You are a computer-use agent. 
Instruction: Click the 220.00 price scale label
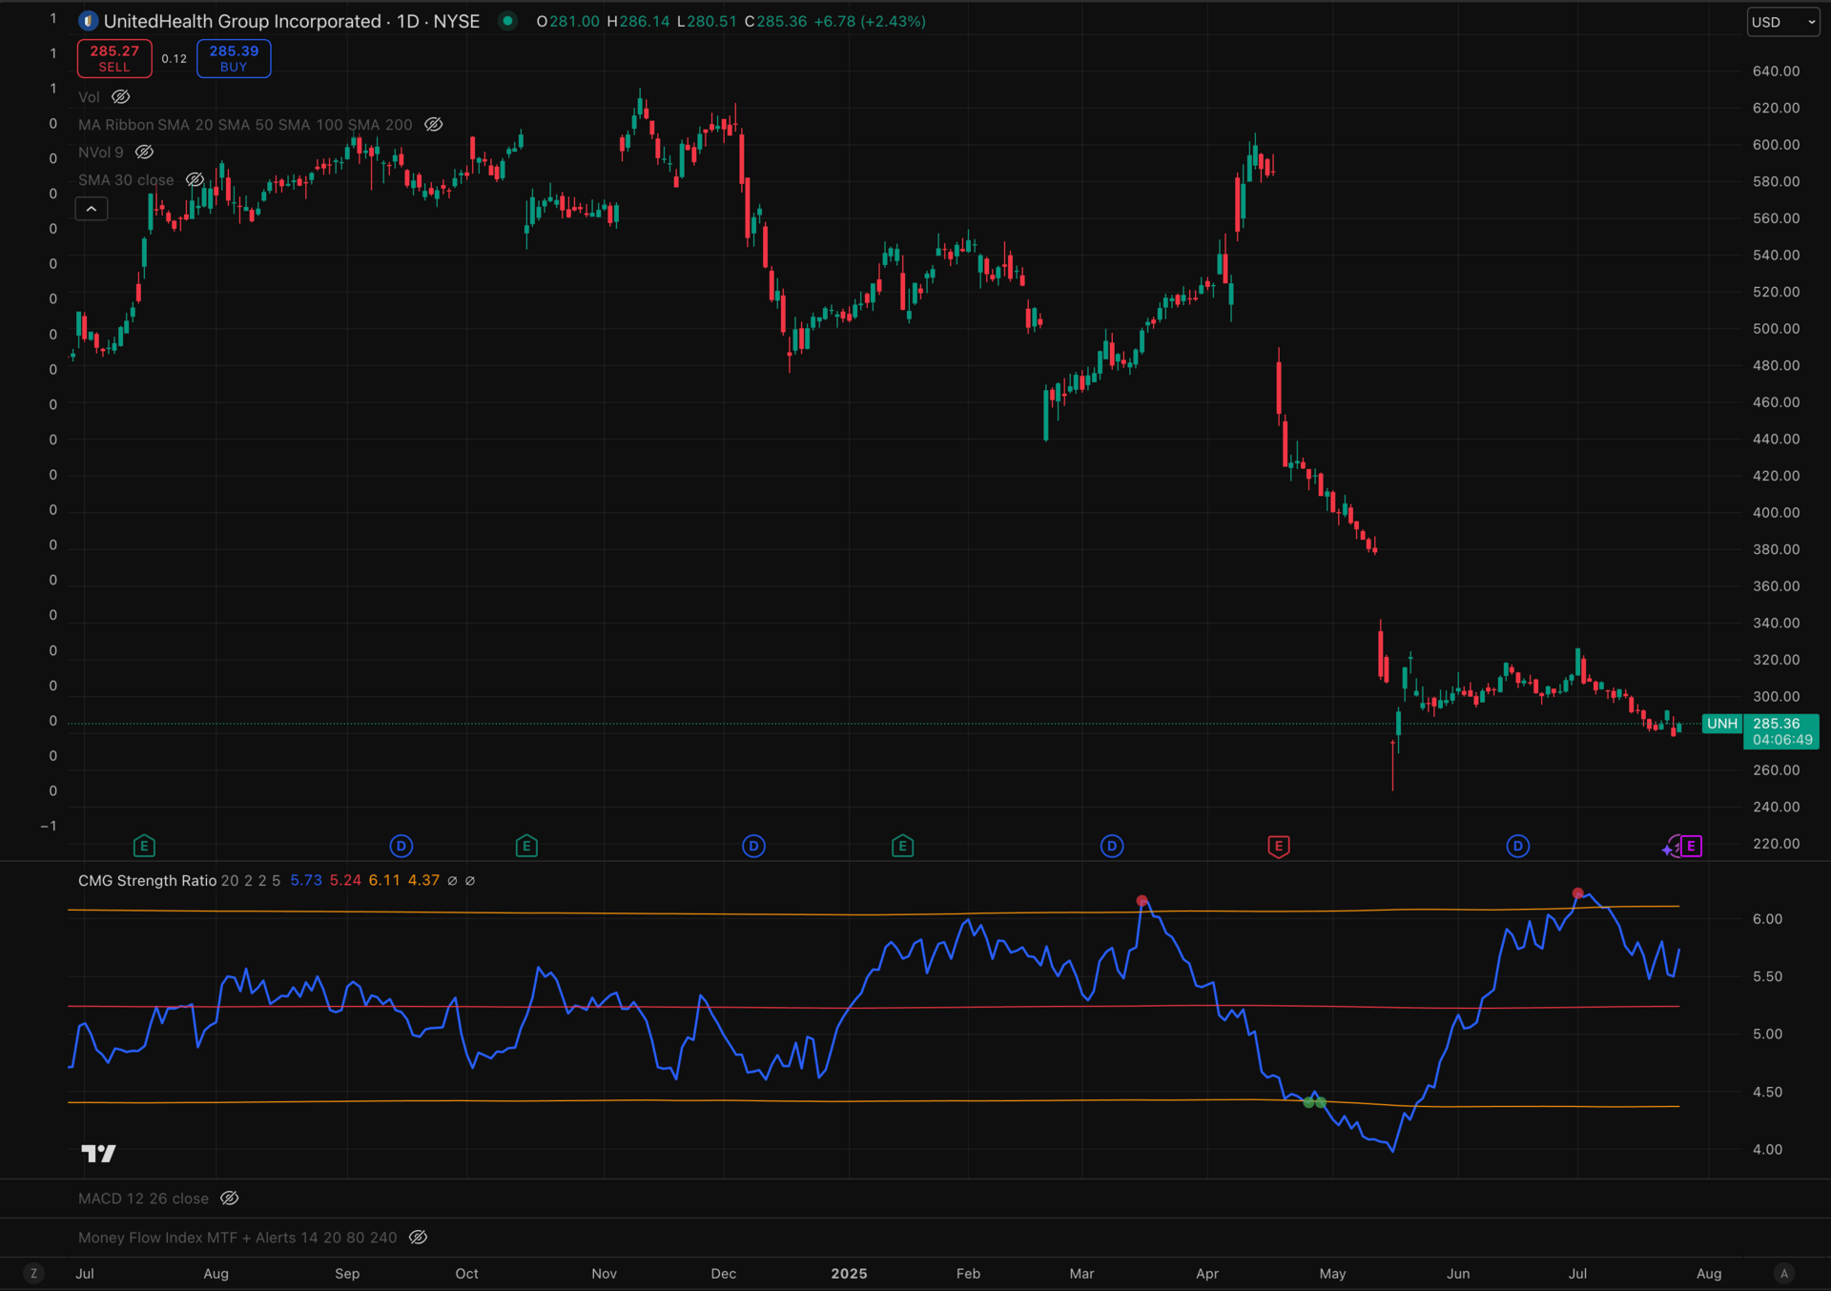tap(1776, 844)
